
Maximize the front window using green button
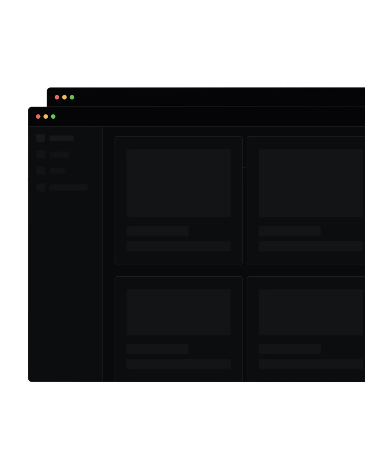pyautogui.click(x=53, y=117)
